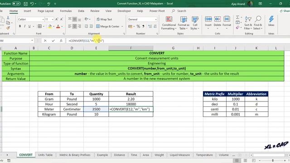The image size is (290, 163).
Task: Select the Quantity cell containing 3500
Action: pos(96,109)
